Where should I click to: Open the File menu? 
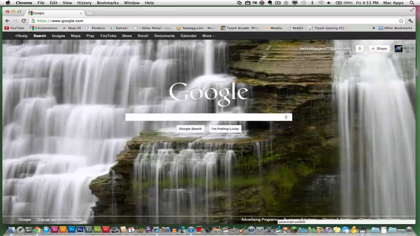(x=41, y=3)
